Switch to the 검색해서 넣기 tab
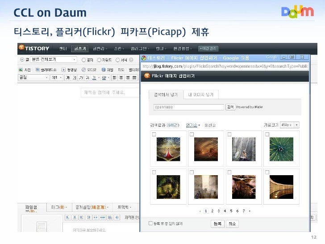This screenshot has height=244, width=325. click(166, 95)
